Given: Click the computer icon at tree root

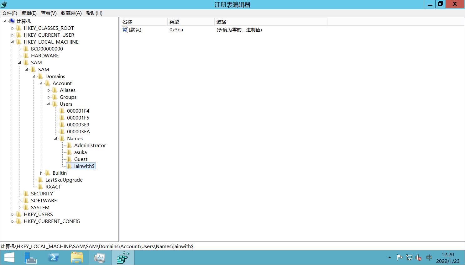Looking at the screenshot, I should tap(12, 21).
